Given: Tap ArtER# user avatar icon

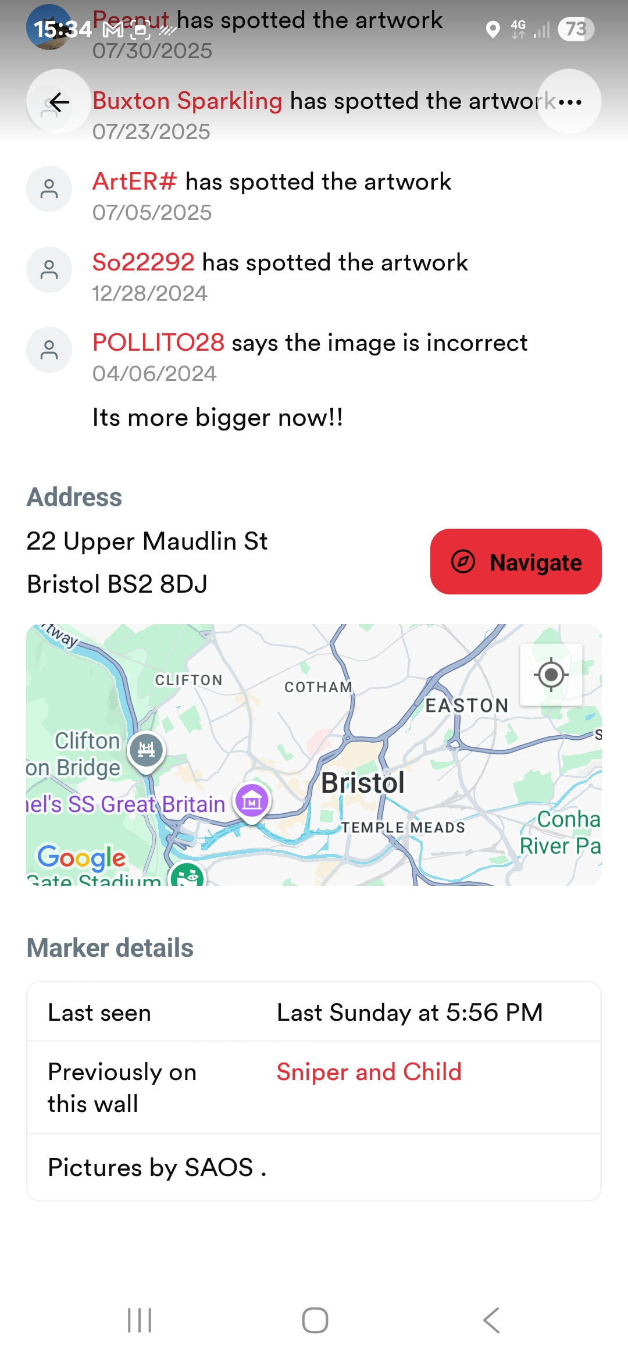Looking at the screenshot, I should pyautogui.click(x=49, y=189).
